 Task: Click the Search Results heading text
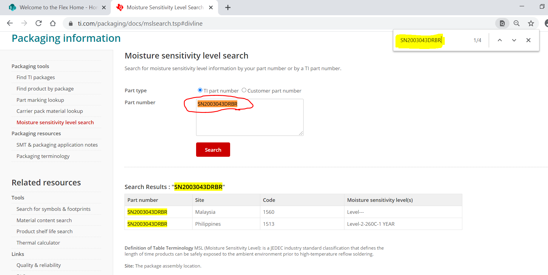pos(175,187)
